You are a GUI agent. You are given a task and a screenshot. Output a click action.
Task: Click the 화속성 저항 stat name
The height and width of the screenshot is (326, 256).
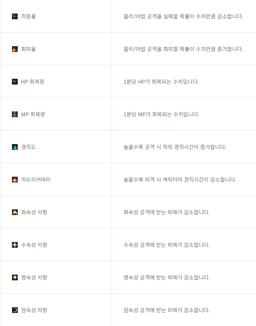click(34, 212)
